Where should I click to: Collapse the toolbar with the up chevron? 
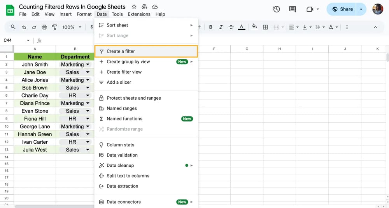375,27
